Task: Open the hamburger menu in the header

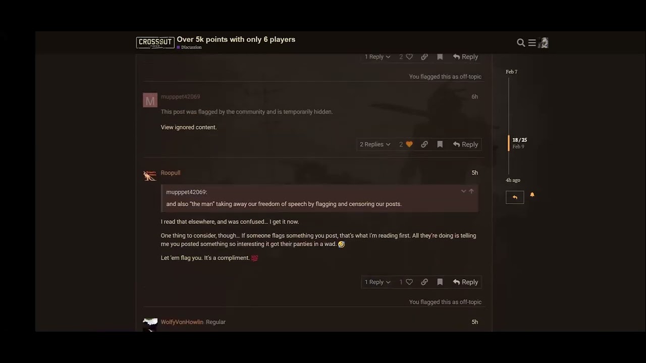Action: point(532,43)
